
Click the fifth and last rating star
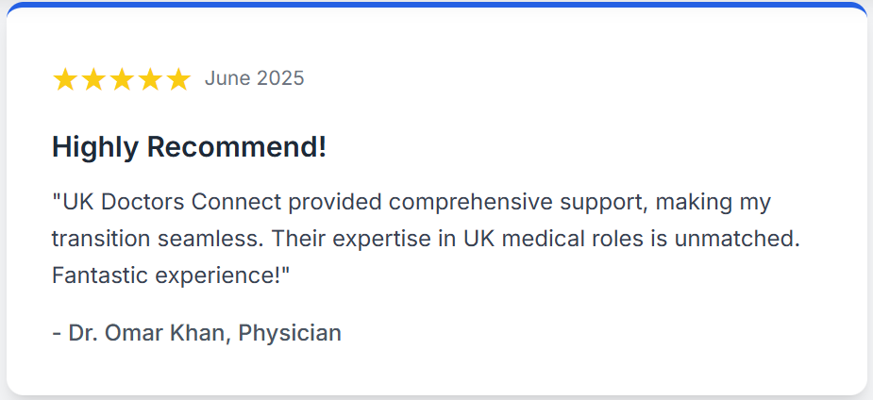[x=178, y=79]
